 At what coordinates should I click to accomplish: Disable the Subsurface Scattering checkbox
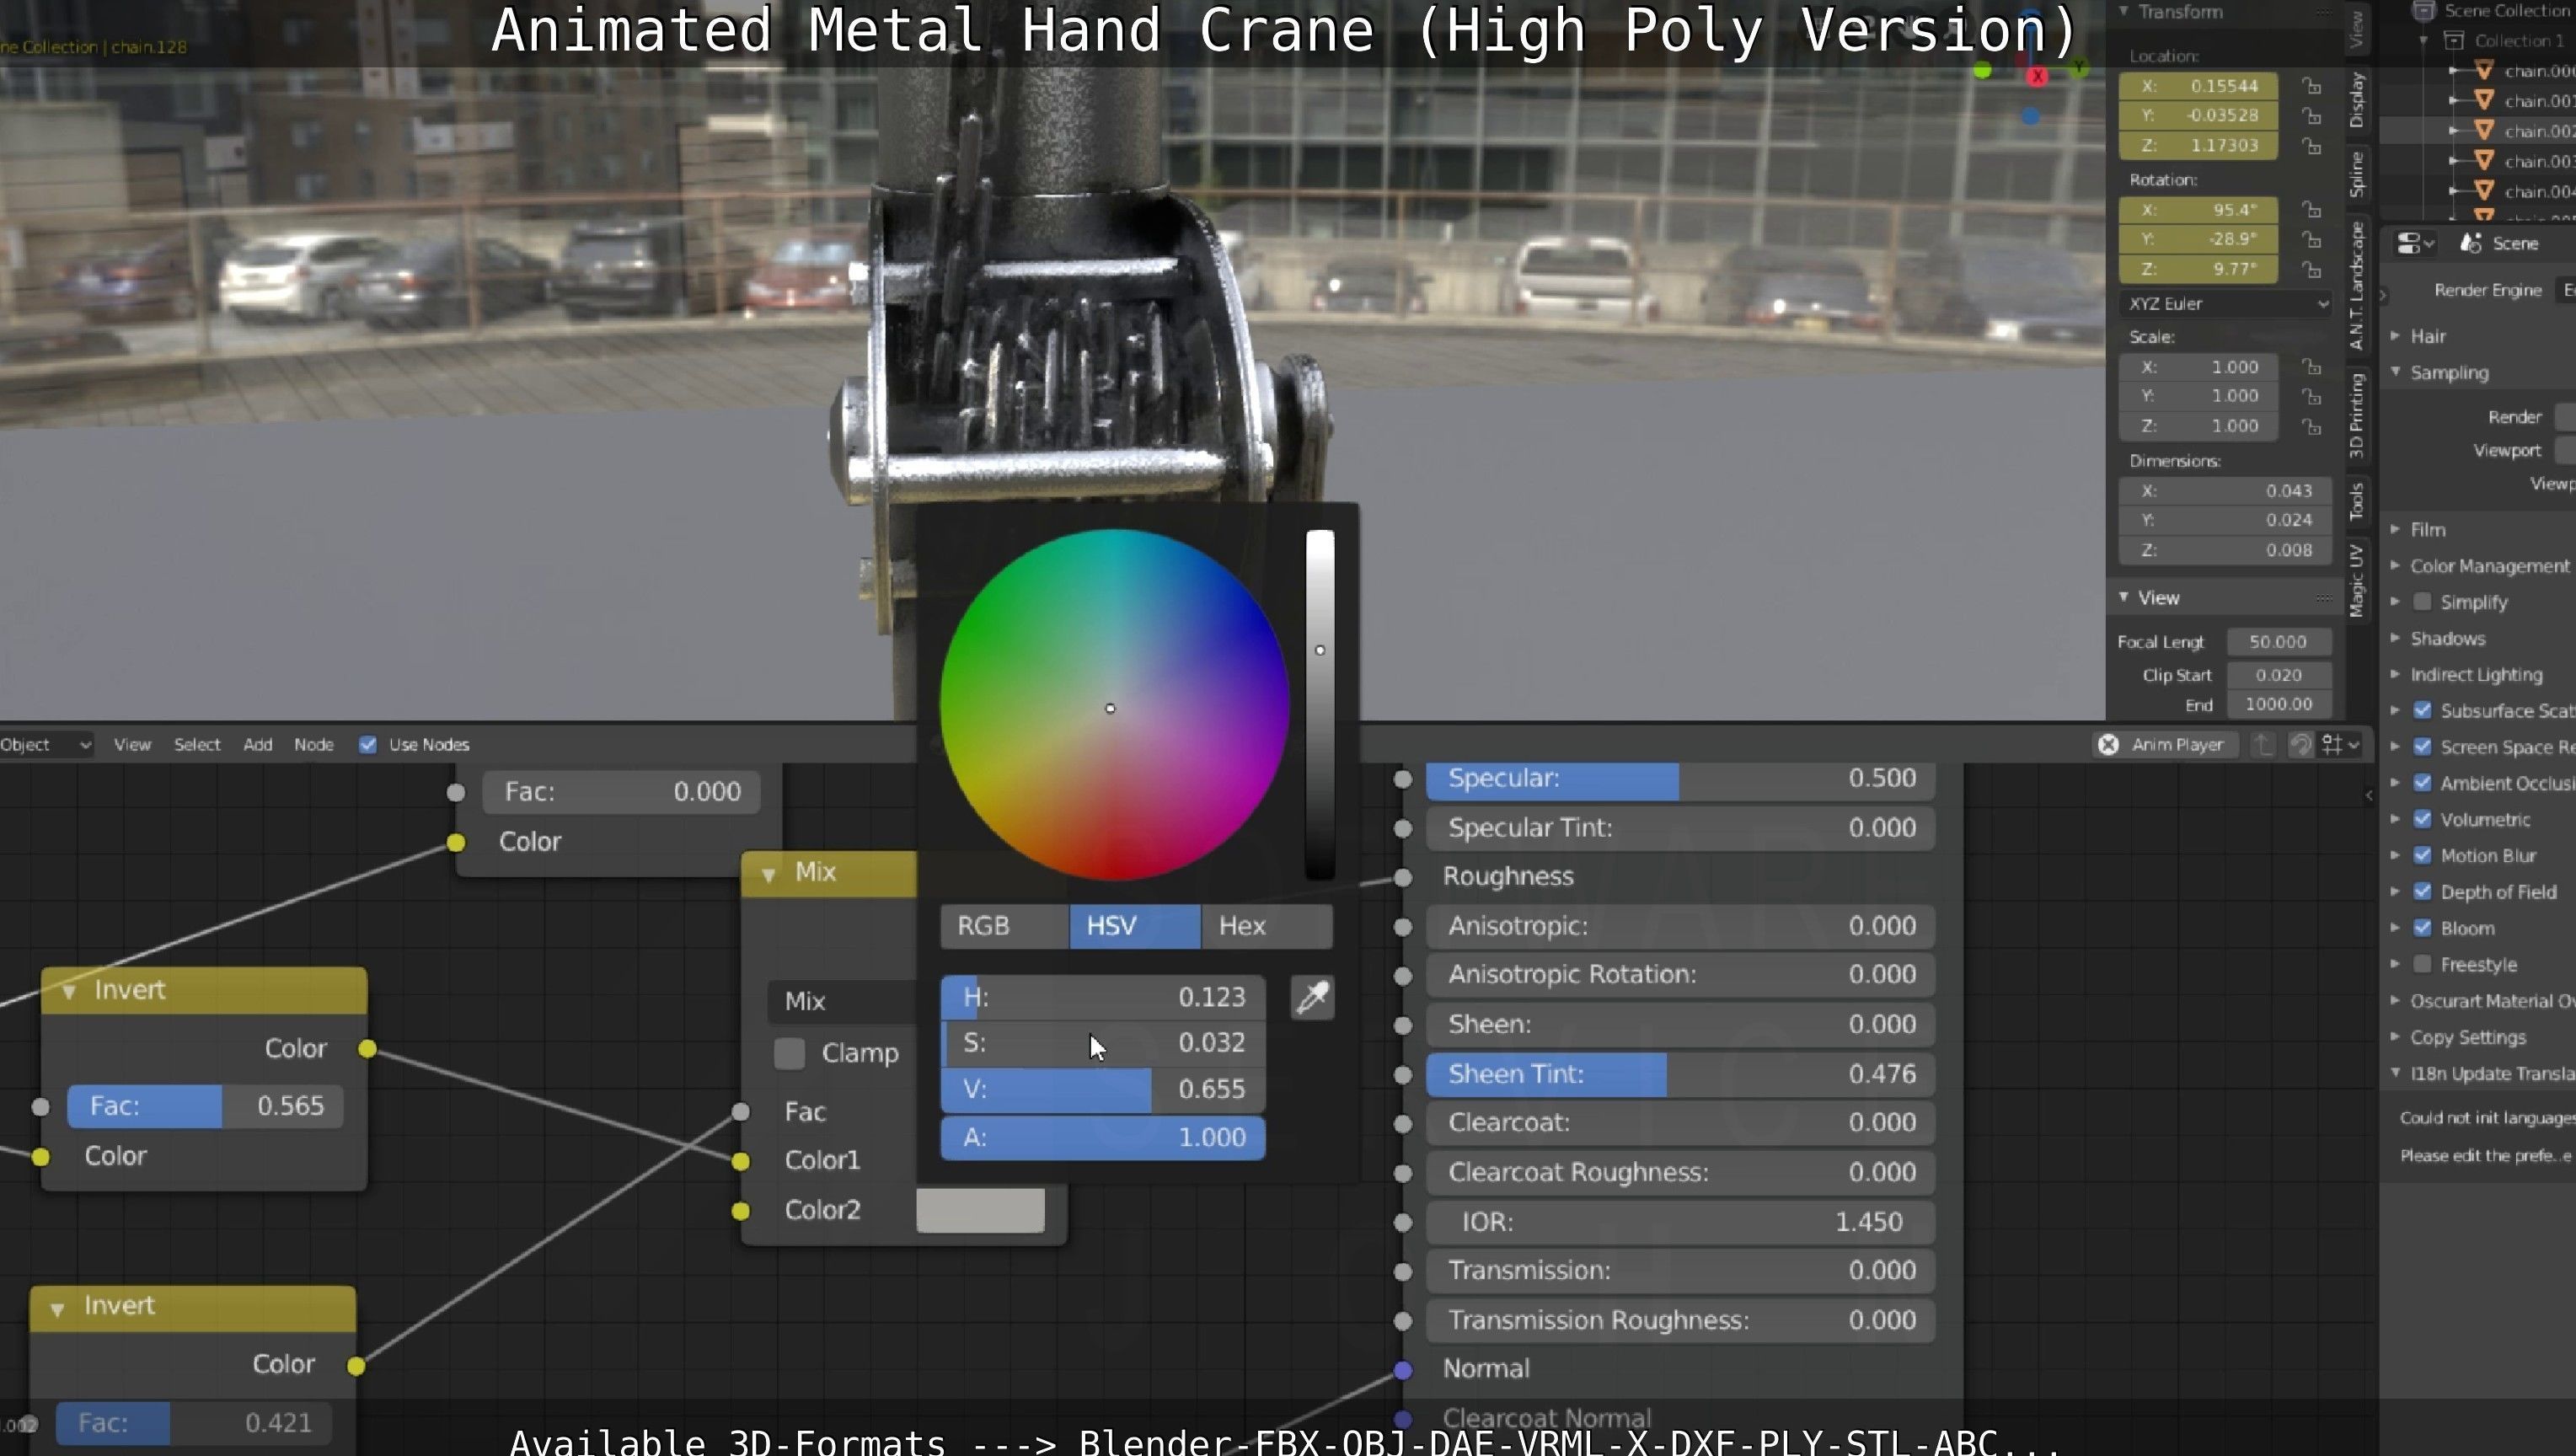point(2422,711)
